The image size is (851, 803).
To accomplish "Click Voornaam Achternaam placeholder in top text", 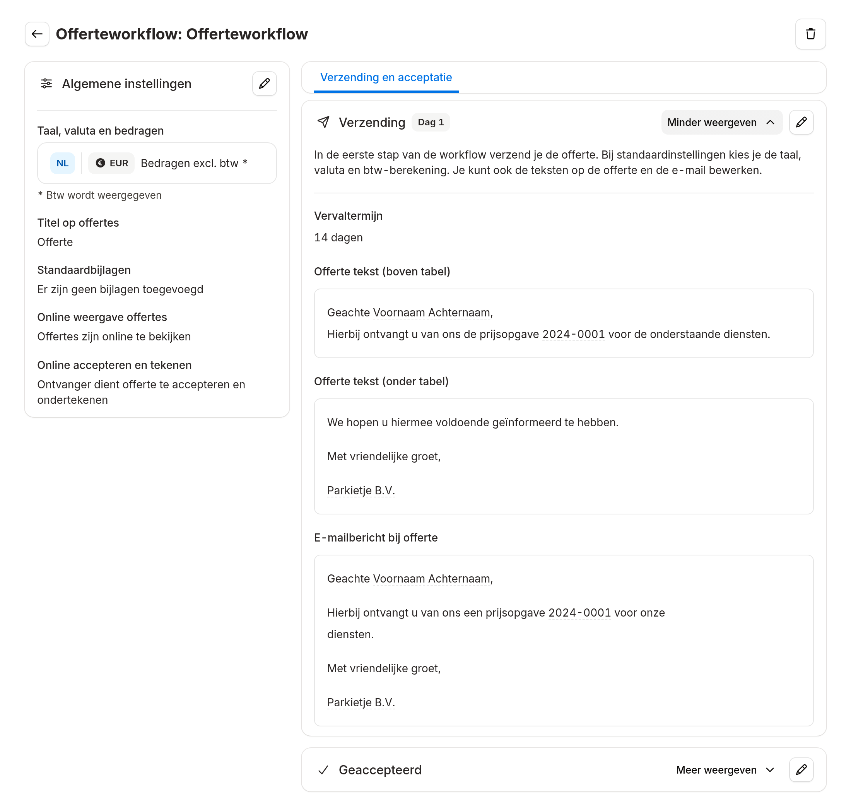I will [431, 313].
